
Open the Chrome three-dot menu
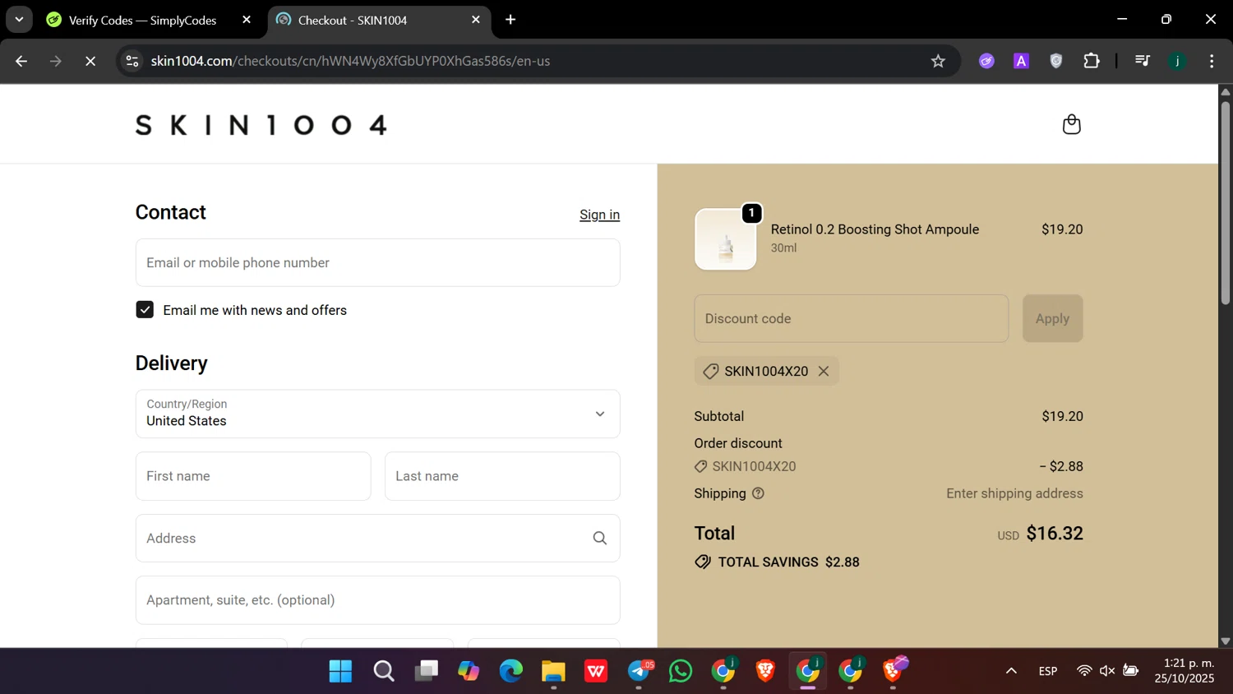1212,61
